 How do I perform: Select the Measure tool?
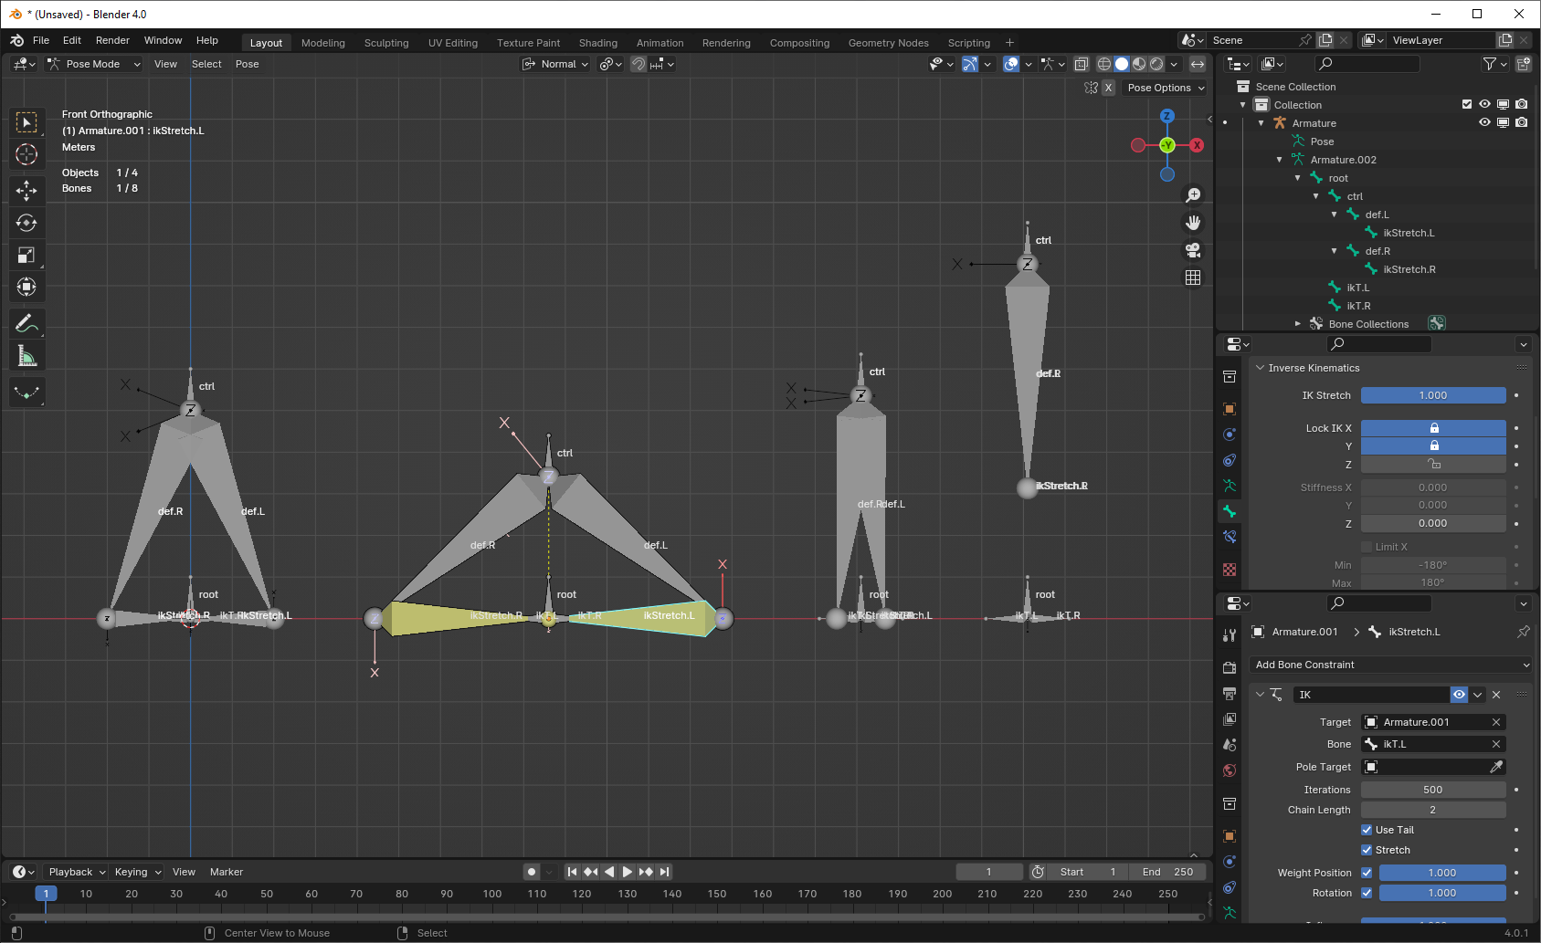[26, 356]
